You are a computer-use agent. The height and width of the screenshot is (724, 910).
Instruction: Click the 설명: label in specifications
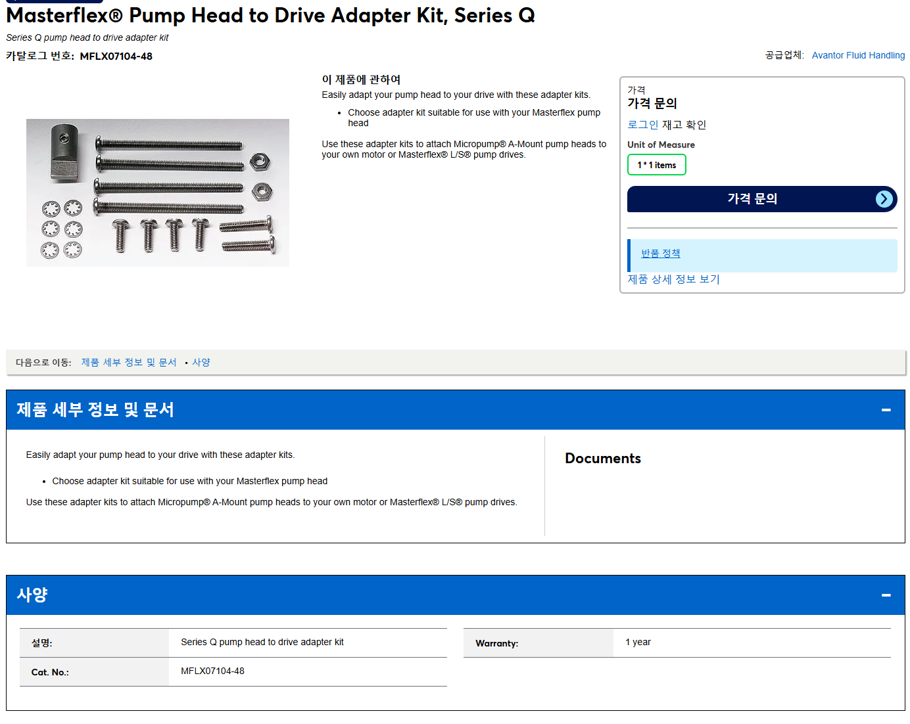41,643
